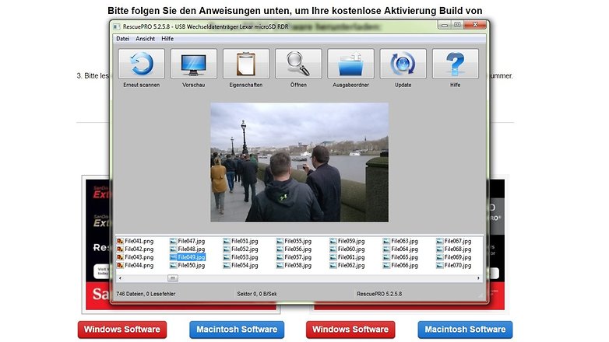Select File060.jpg in the file list
The width and height of the screenshot is (609, 342).
pyautogui.click(x=347, y=250)
